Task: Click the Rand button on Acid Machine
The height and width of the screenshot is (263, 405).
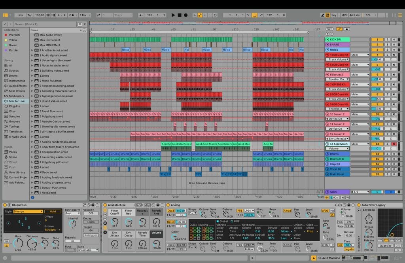Action: click(138, 205)
